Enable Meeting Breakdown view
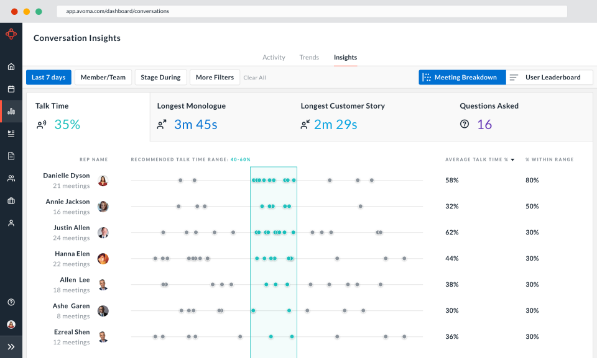Viewport: 597px width, 358px height. click(462, 77)
